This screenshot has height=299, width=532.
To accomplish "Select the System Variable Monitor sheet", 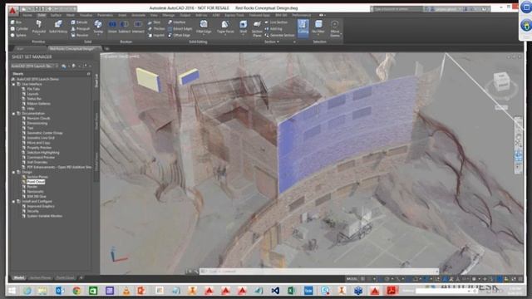I will [x=44, y=216].
